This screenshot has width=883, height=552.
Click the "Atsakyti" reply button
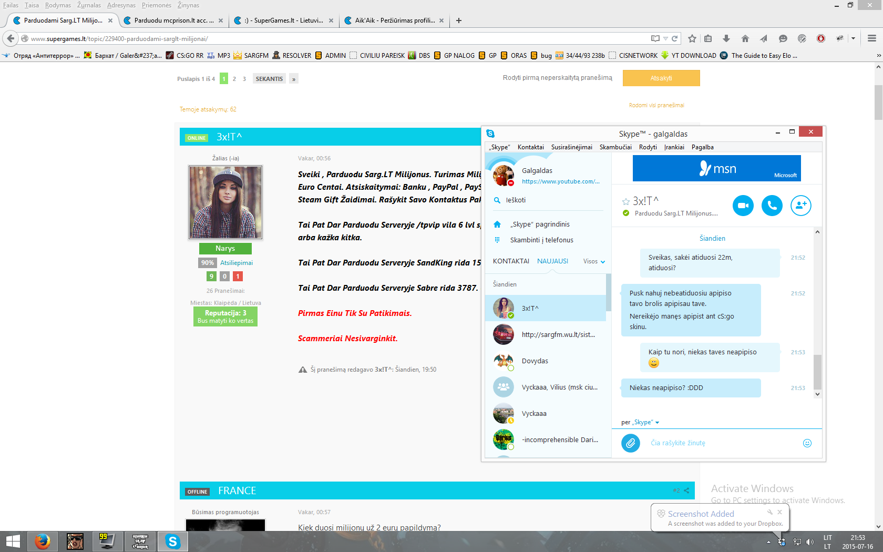pyautogui.click(x=661, y=78)
